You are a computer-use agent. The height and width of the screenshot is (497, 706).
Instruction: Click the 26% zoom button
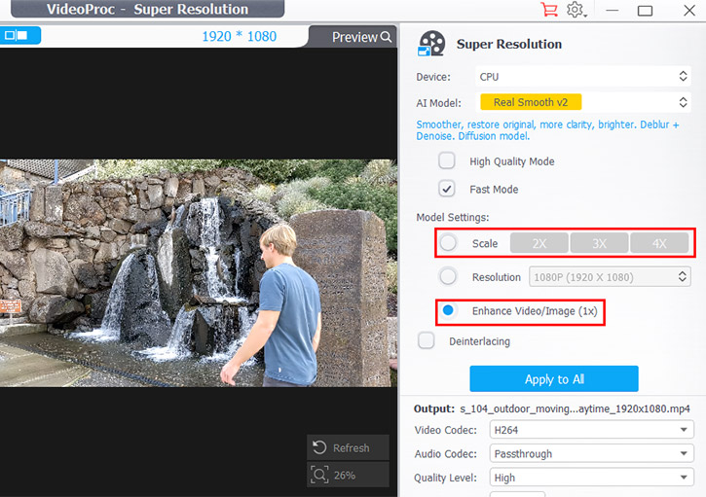pyautogui.click(x=348, y=475)
